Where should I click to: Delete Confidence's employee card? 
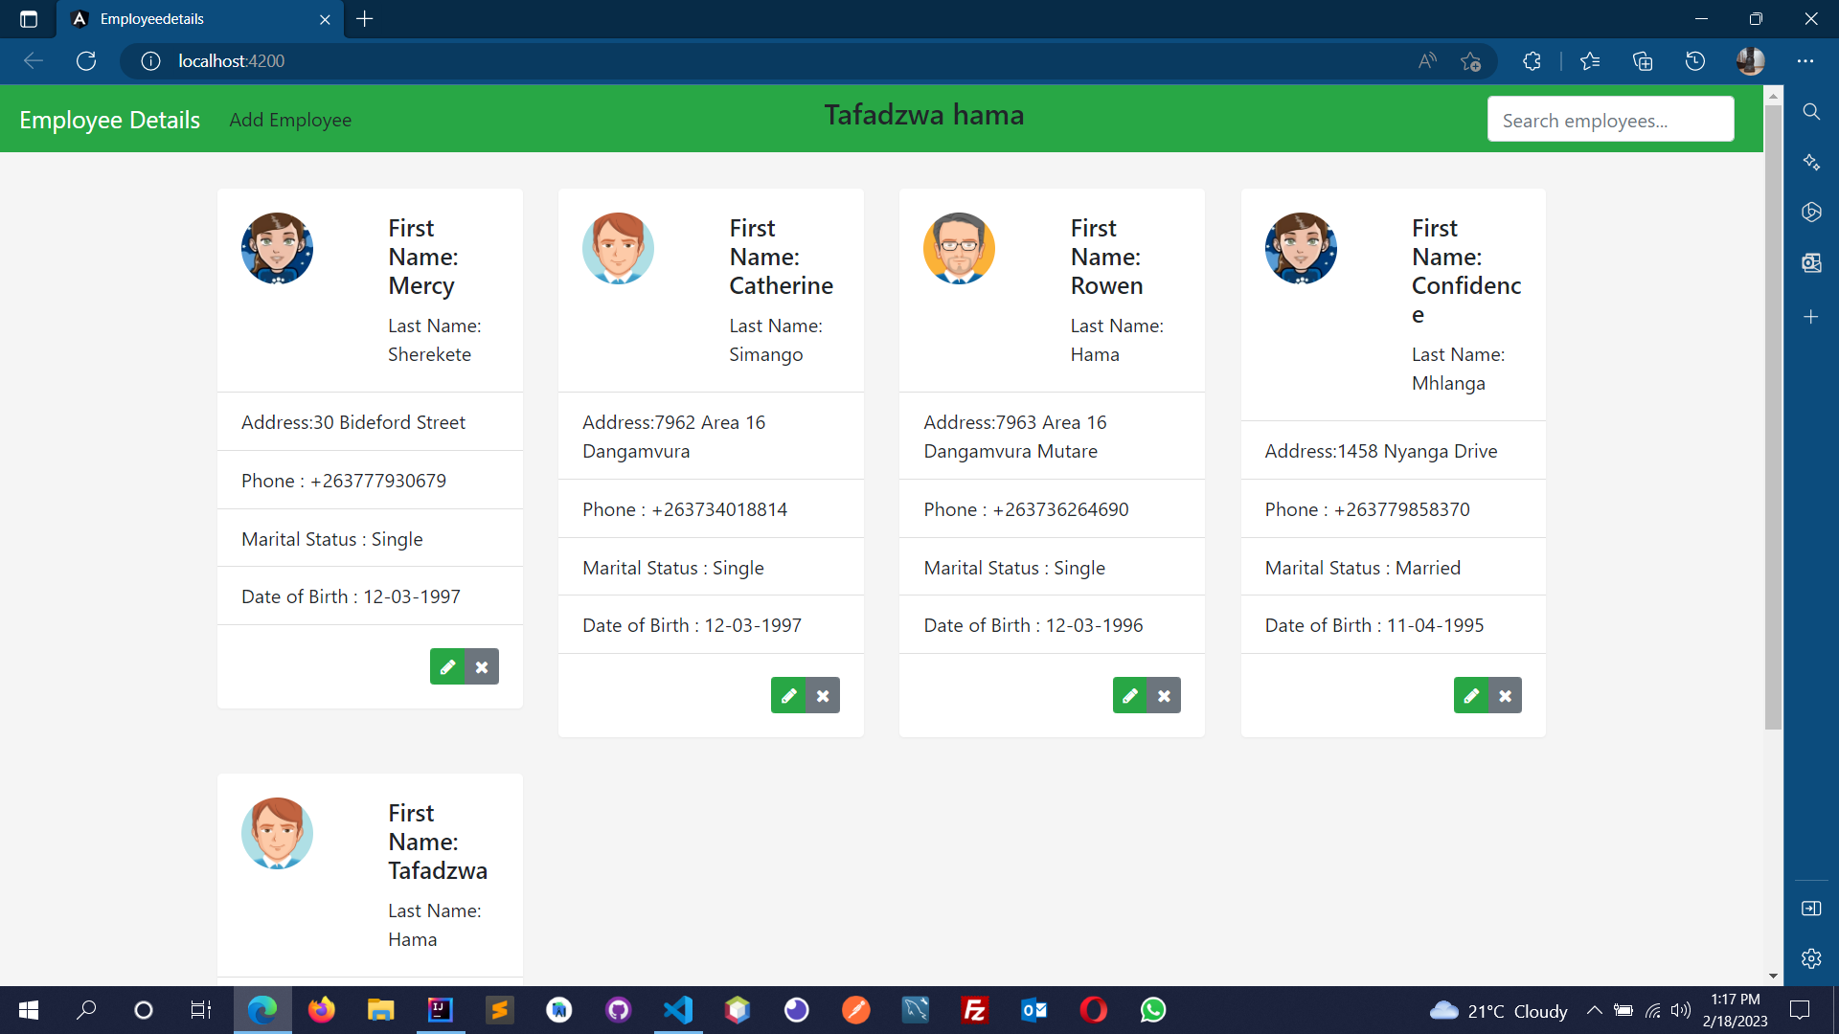pos(1505,696)
